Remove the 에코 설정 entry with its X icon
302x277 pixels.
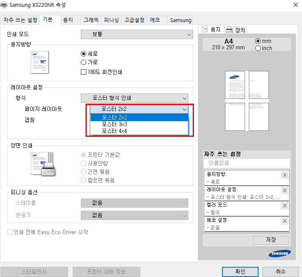click(x=285, y=221)
